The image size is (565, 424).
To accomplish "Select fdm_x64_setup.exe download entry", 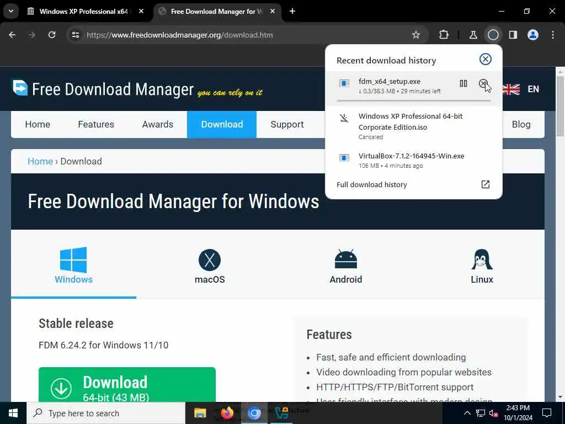I will click(413, 88).
